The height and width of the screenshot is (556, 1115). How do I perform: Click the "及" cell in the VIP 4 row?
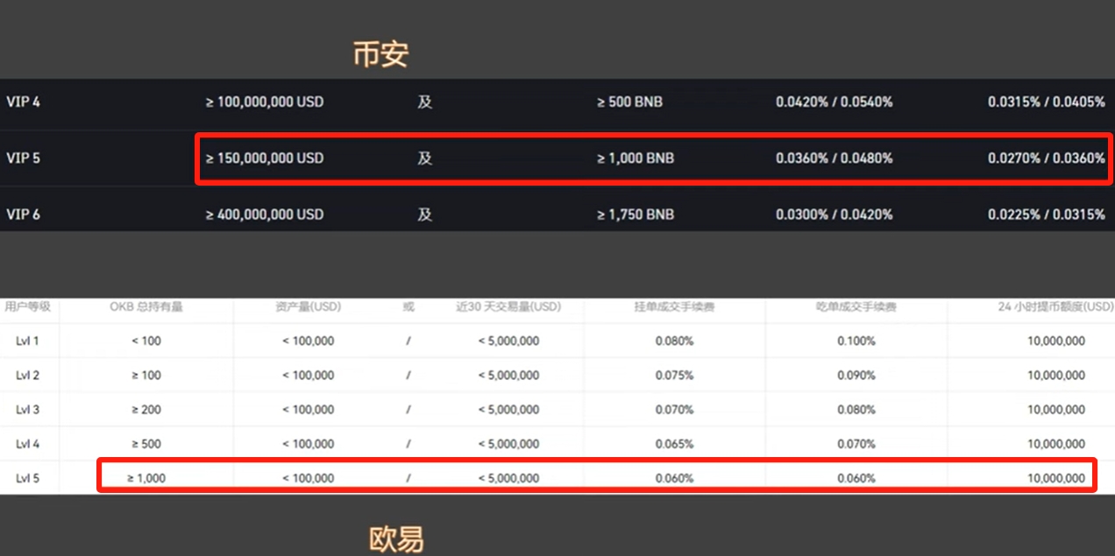[425, 102]
